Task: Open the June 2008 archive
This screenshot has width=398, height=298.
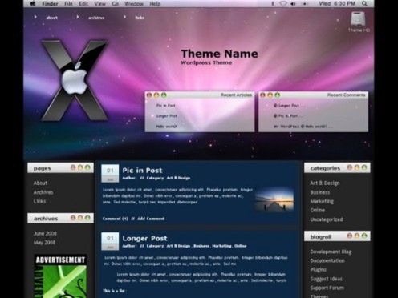Action: tap(45, 233)
